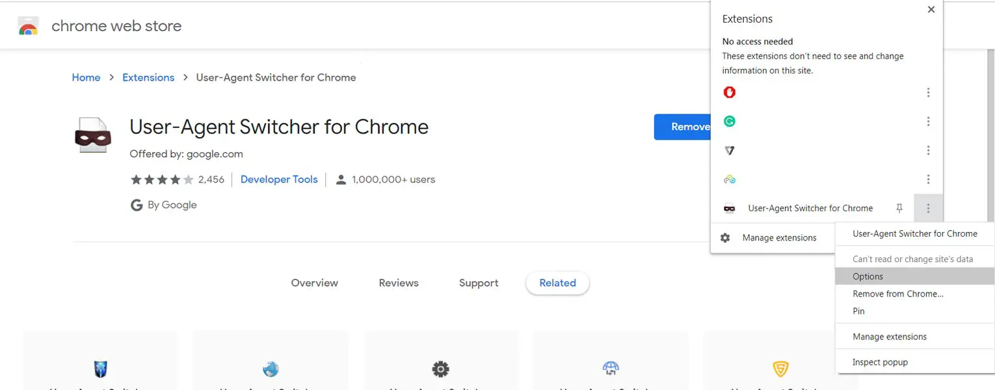Viewport: 995px width, 390px height.
Task: Click the gray V-shaped extension icon
Action: 730,150
